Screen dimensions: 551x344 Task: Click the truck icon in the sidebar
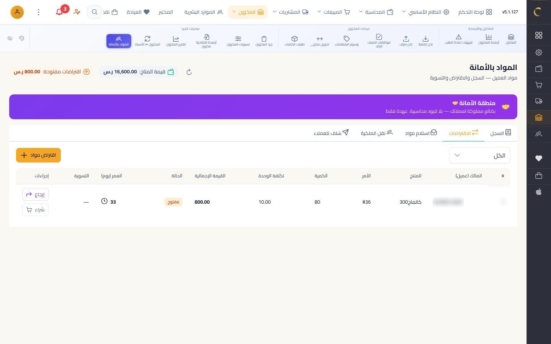click(x=539, y=101)
